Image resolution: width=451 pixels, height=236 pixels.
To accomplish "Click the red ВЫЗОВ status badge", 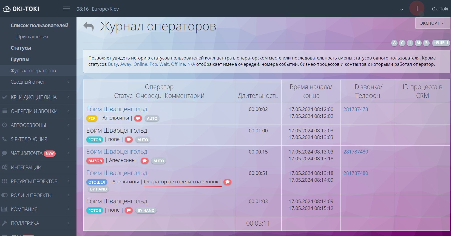I will click(95, 161).
